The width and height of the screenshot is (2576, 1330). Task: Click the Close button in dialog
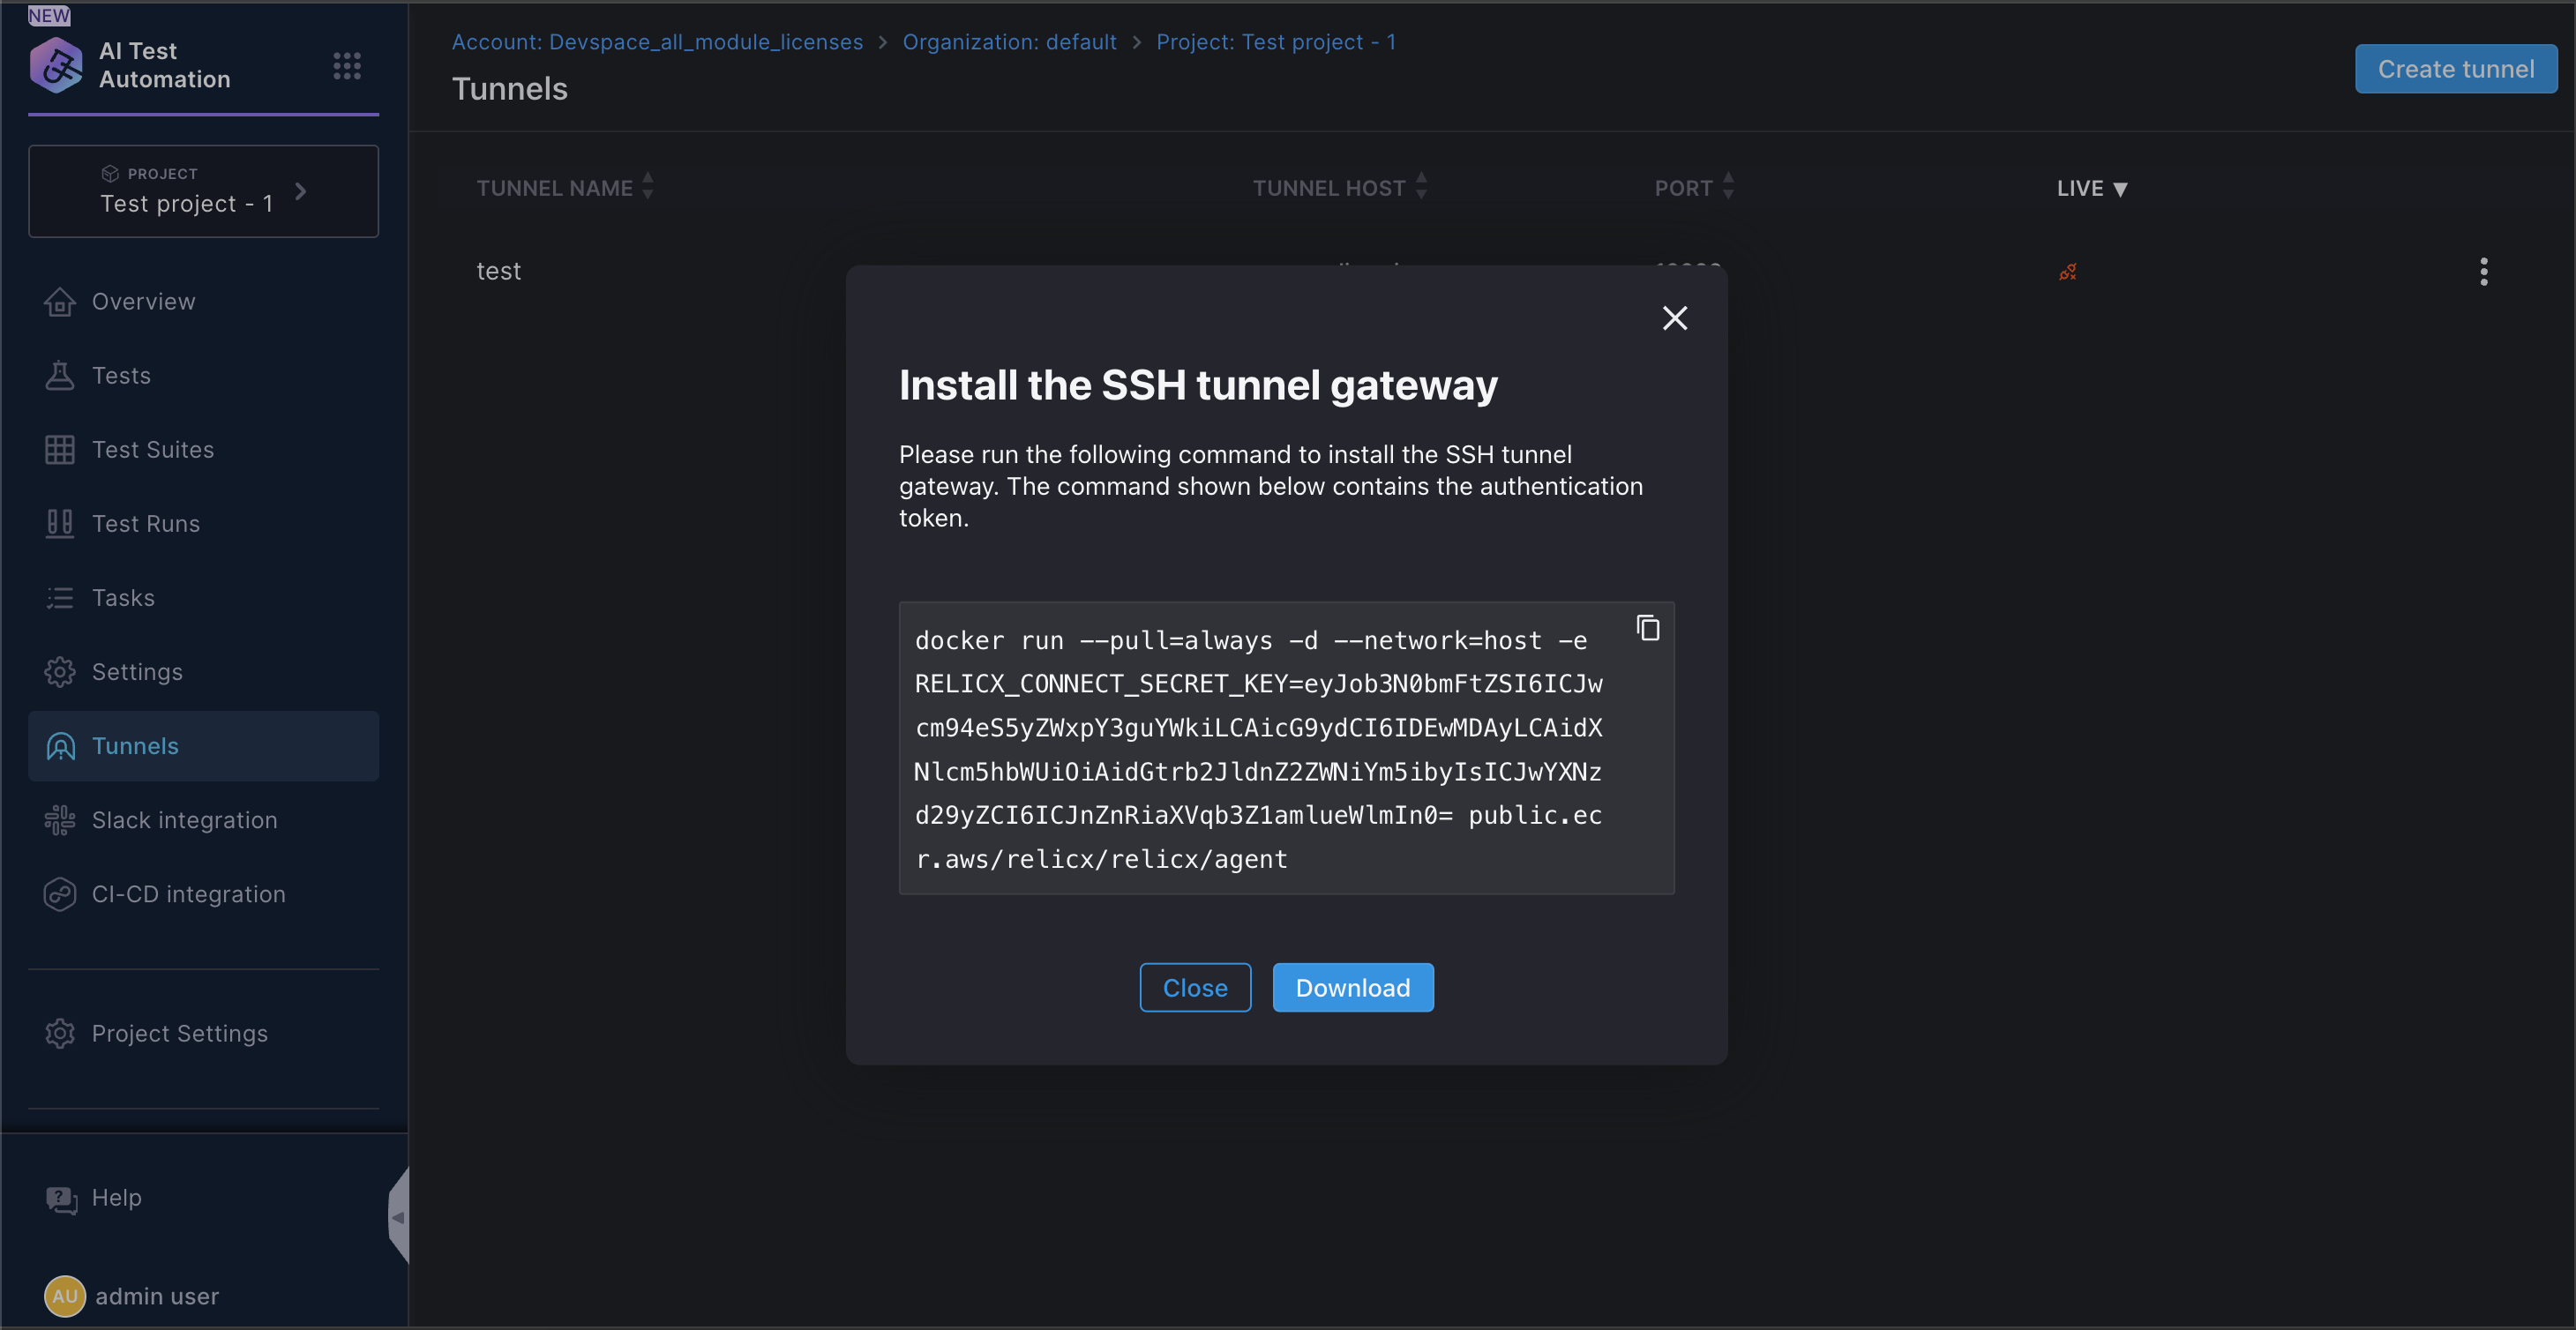[1194, 988]
